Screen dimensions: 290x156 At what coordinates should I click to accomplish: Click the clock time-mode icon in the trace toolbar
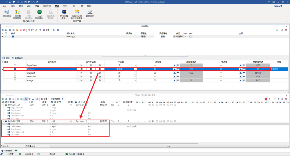pos(21,99)
